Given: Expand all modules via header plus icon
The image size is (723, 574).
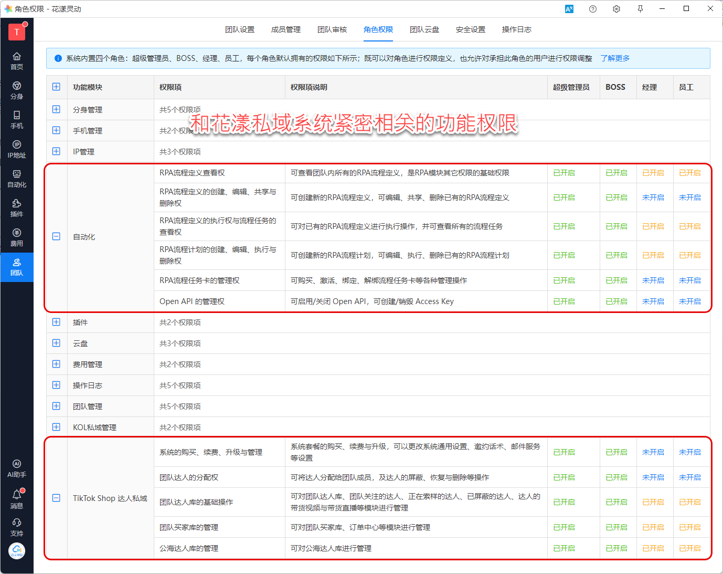Looking at the screenshot, I should pos(56,87).
